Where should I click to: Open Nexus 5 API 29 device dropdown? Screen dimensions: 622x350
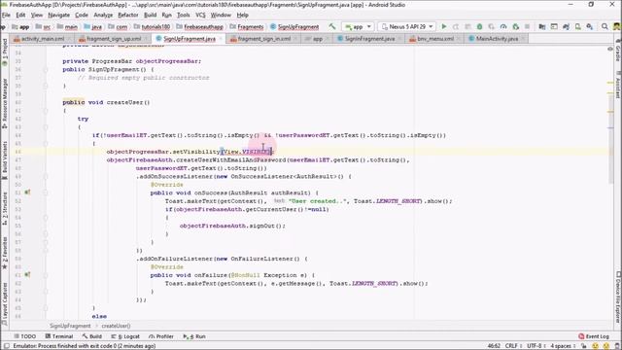406,26
